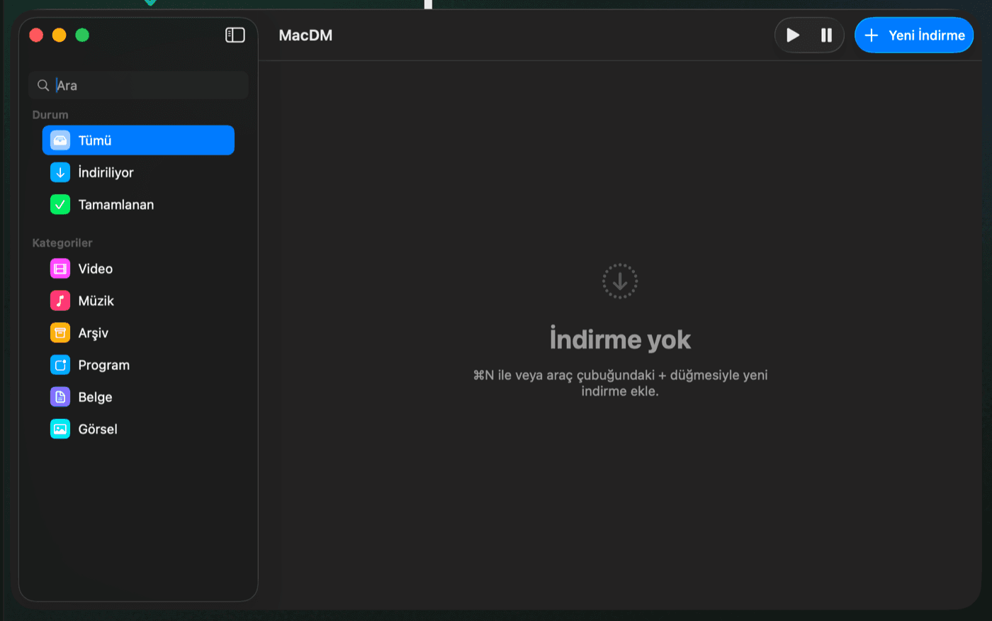Open the Arşiv category label
992x621 pixels.
[94, 333]
